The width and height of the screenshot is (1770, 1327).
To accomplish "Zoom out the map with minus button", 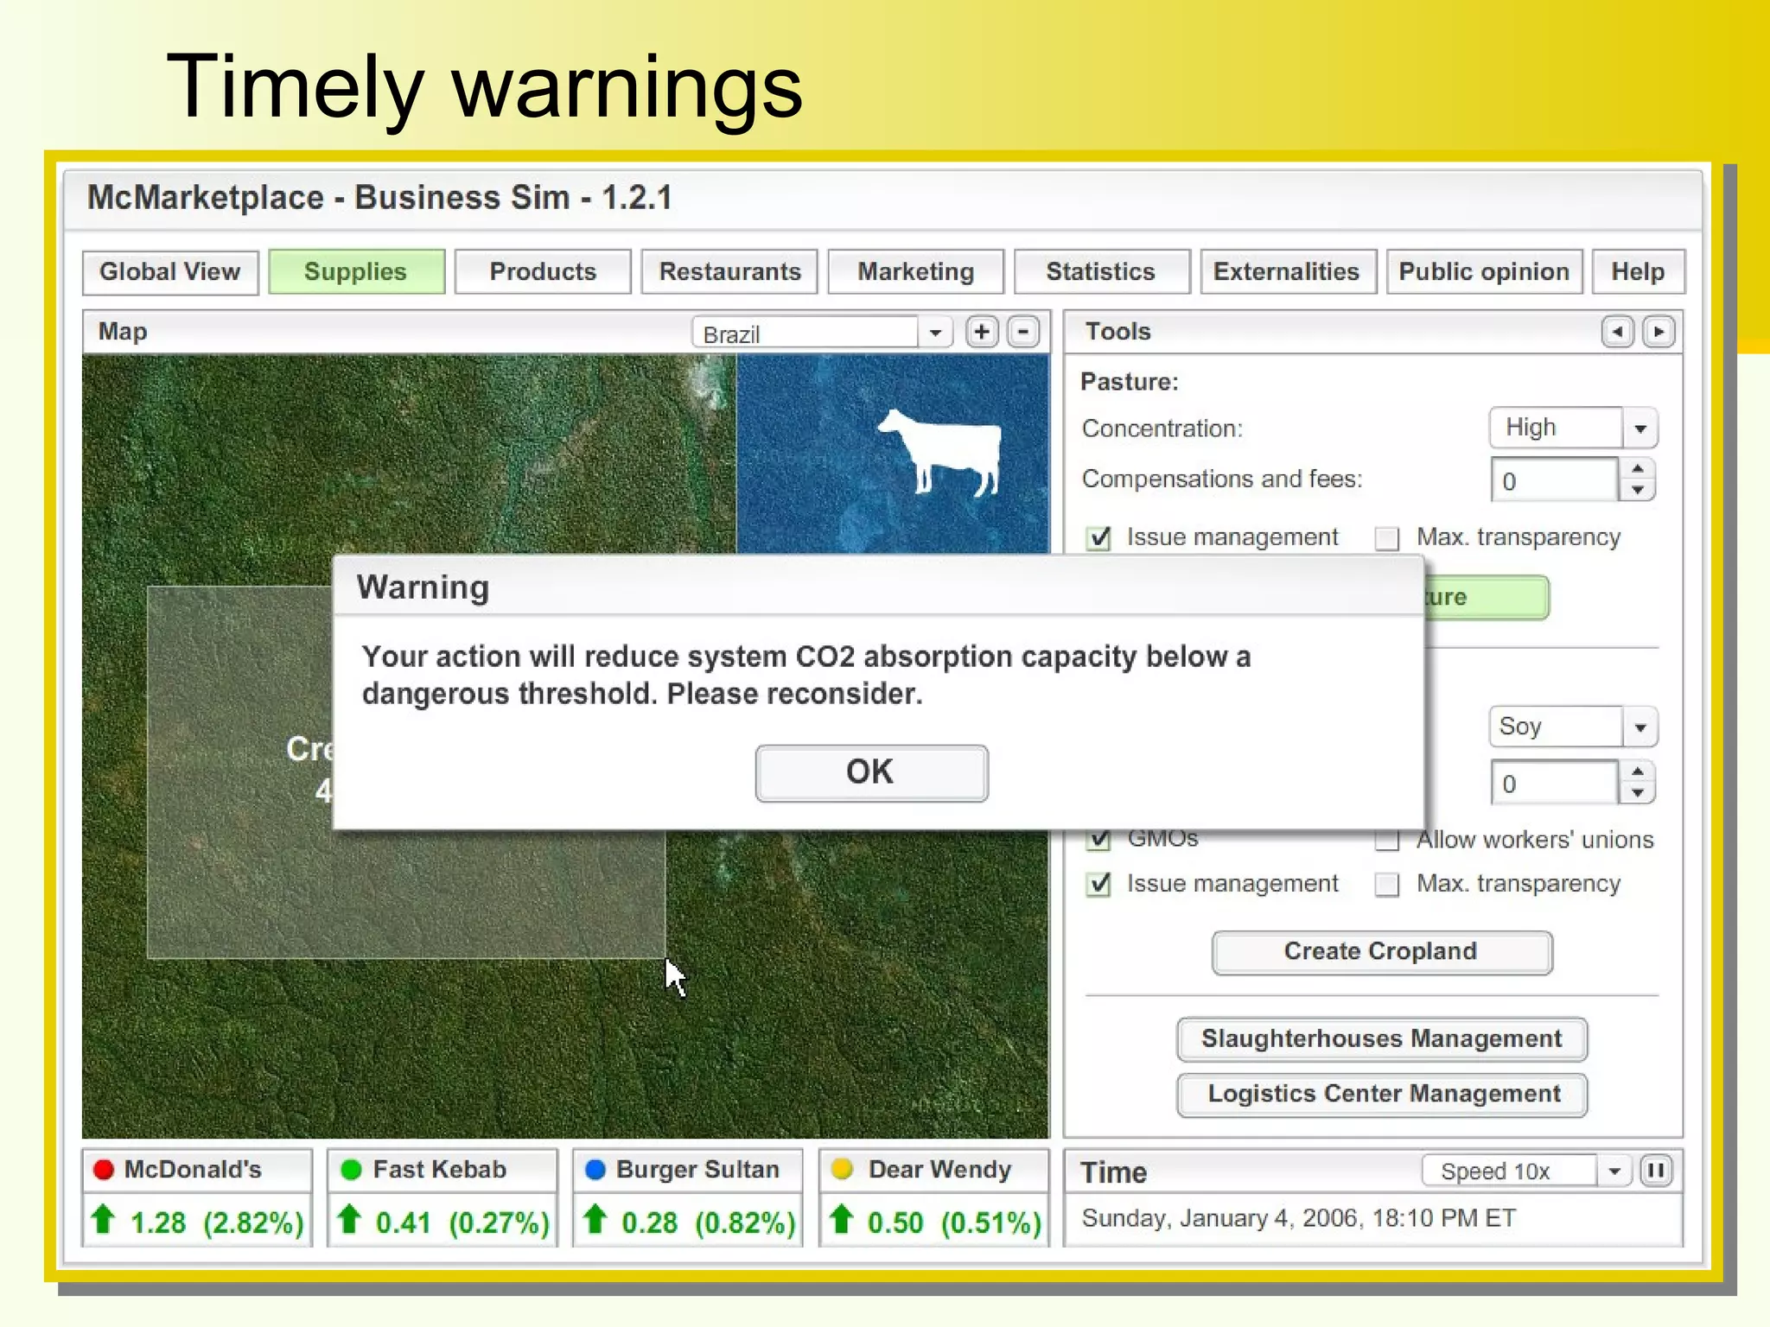I will pos(1023,332).
